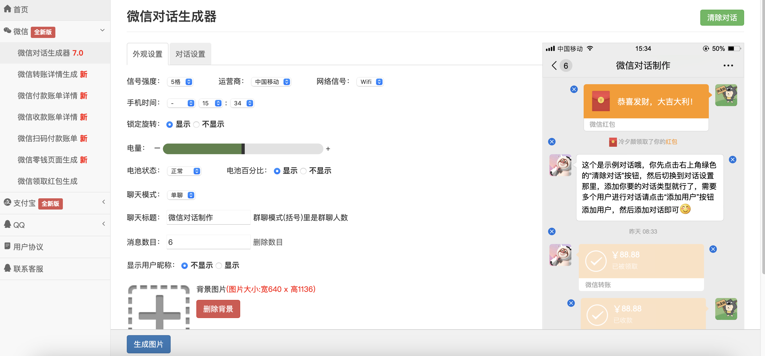The width and height of the screenshot is (765, 356).
Task: Delete the sample text message via its X
Action: pyautogui.click(x=733, y=160)
